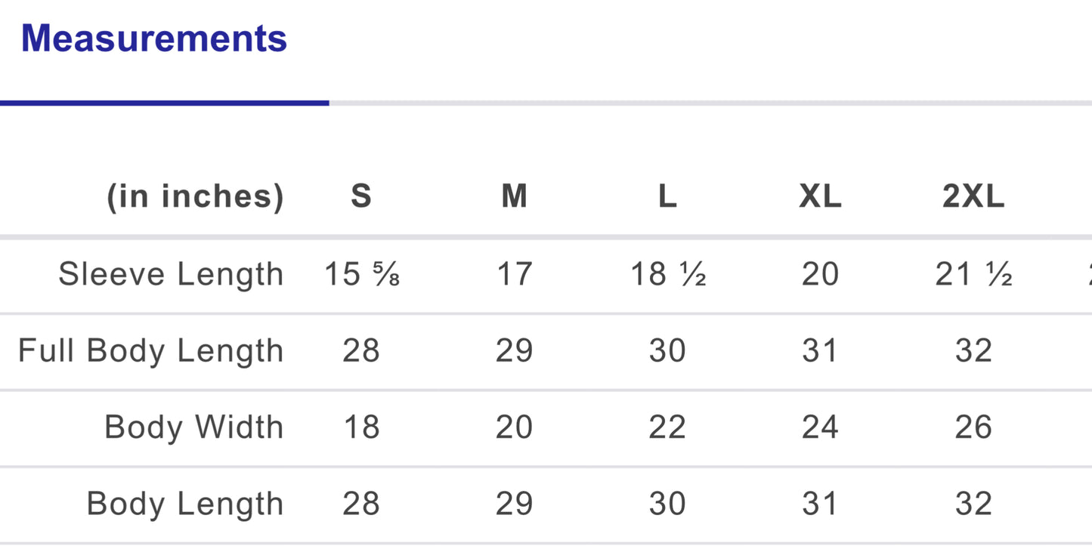The width and height of the screenshot is (1092, 546).
Task: Select sleeve length 21 ½ for size 2XL
Action: 973,274
